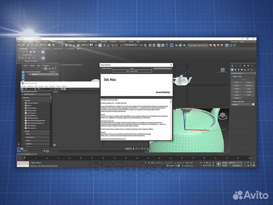Click the time slider showing 0 / 100
Image resolution: width=273 pixels, height=205 pixels.
(x=27, y=154)
